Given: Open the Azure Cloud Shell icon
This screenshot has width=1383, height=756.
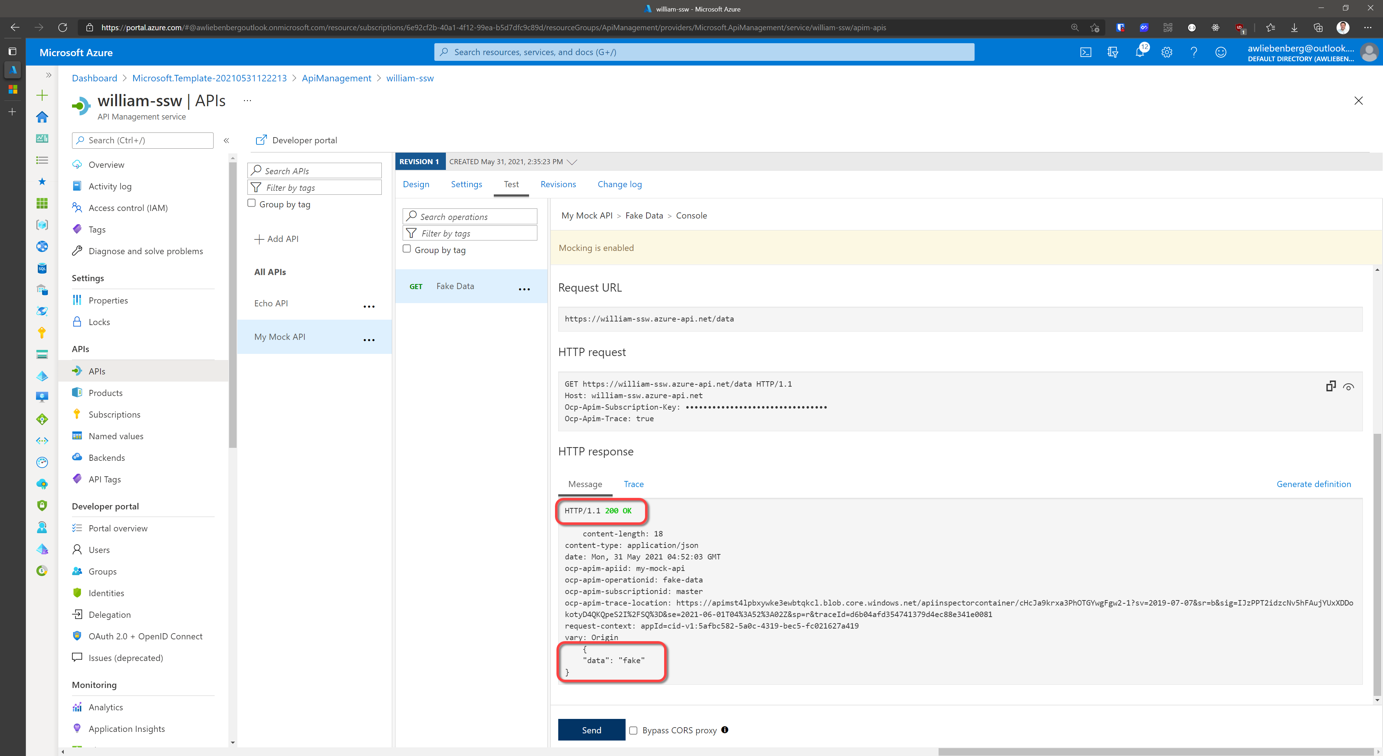Looking at the screenshot, I should pos(1086,52).
